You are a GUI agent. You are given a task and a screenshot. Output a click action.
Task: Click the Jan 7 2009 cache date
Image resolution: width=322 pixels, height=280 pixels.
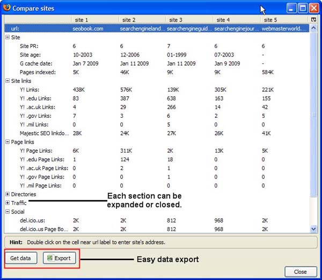(86, 63)
